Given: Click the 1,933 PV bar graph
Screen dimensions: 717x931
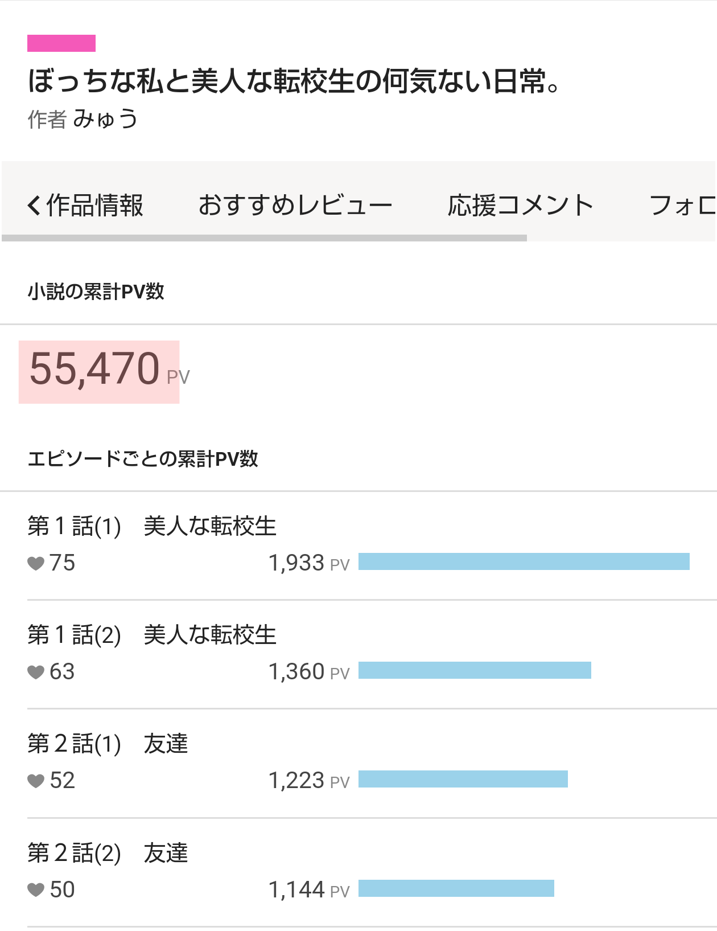Looking at the screenshot, I should tap(524, 561).
